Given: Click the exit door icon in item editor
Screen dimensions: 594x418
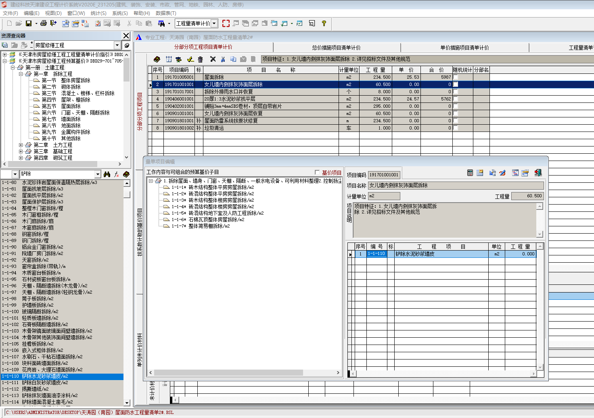Looking at the screenshot, I should coord(538,173).
